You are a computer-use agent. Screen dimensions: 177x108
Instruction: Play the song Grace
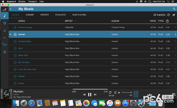point(15,84)
